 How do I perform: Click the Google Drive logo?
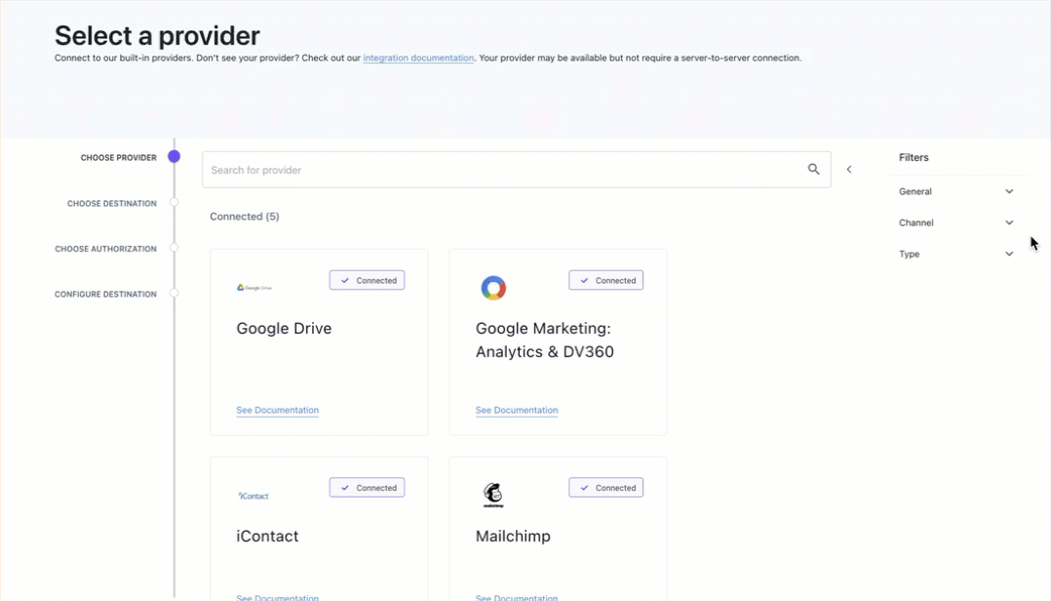(x=254, y=287)
